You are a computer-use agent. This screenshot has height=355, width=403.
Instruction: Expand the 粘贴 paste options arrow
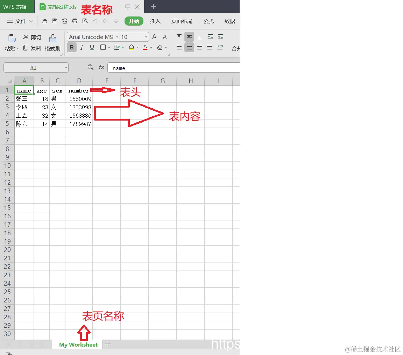click(x=17, y=48)
